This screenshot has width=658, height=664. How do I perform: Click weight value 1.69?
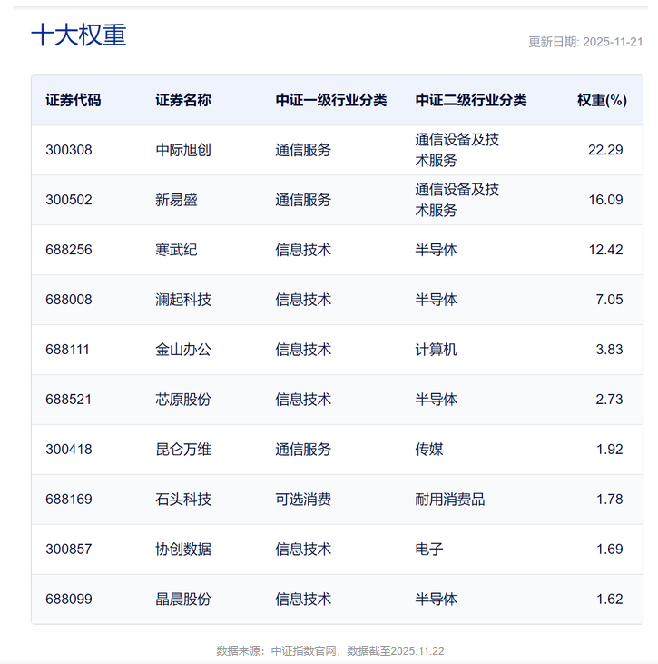pyautogui.click(x=609, y=550)
